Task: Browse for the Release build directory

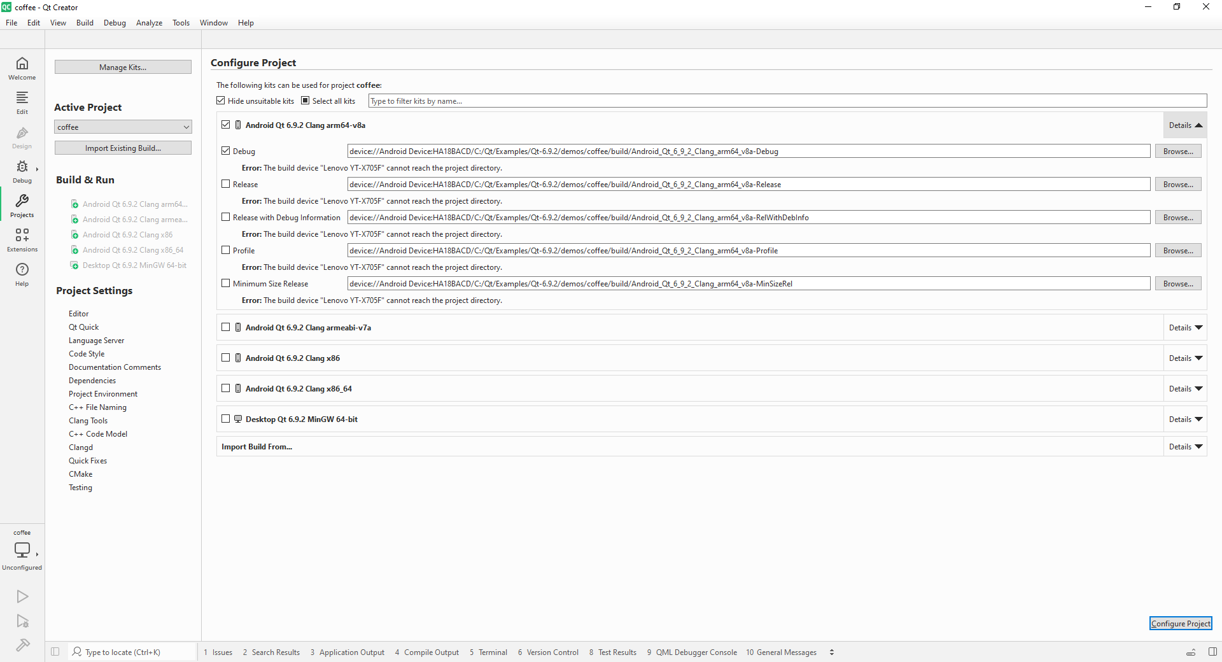Action: 1178,184
